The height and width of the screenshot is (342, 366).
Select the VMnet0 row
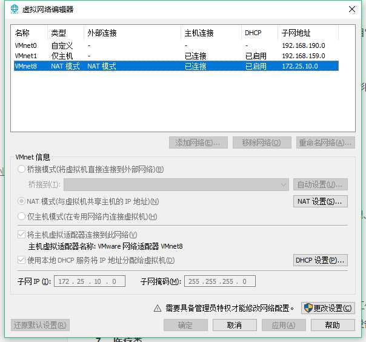pos(176,45)
